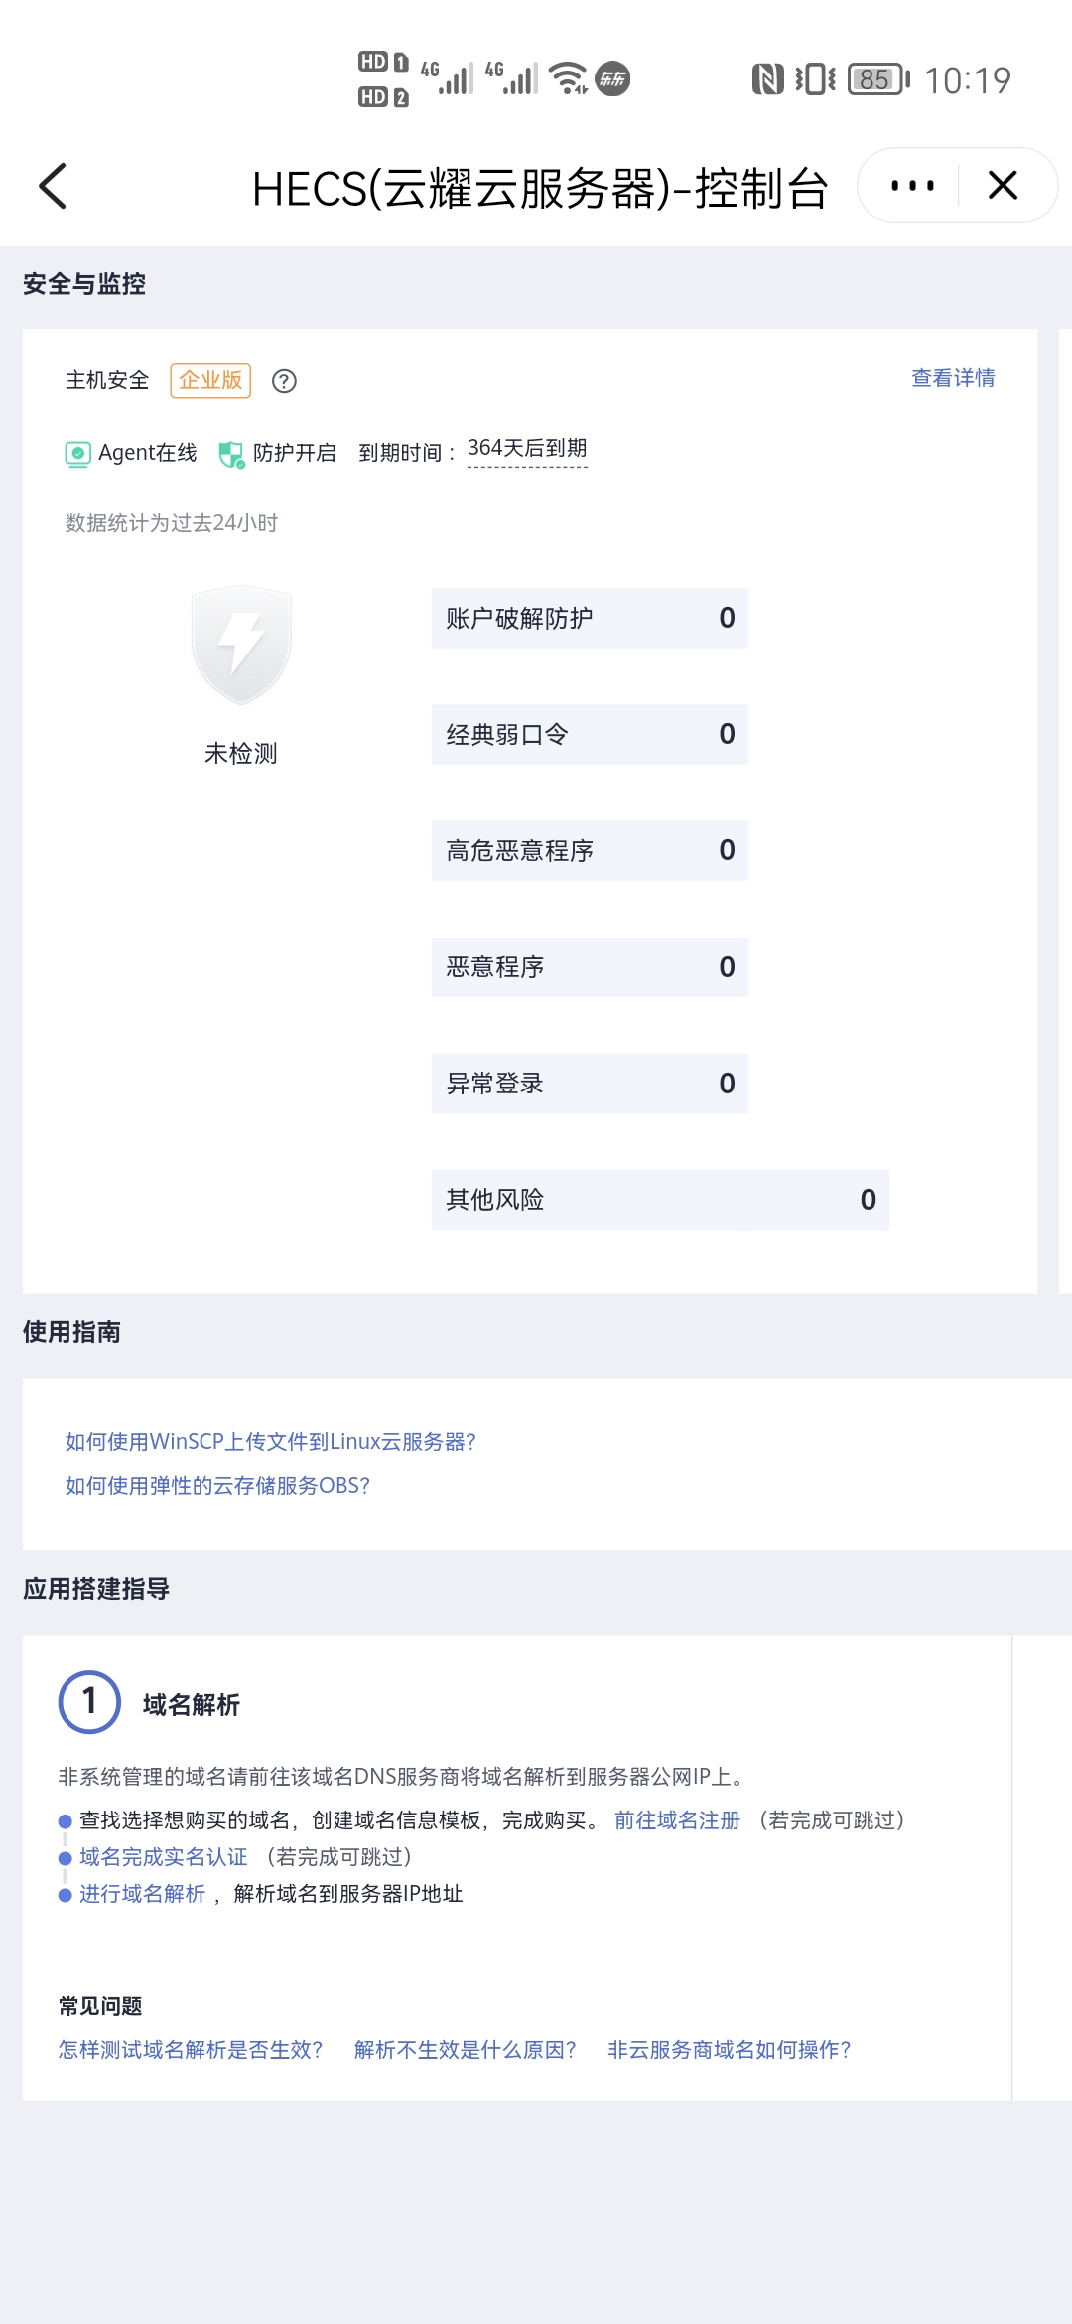Tap the Agent online status icon

pyautogui.click(x=77, y=454)
